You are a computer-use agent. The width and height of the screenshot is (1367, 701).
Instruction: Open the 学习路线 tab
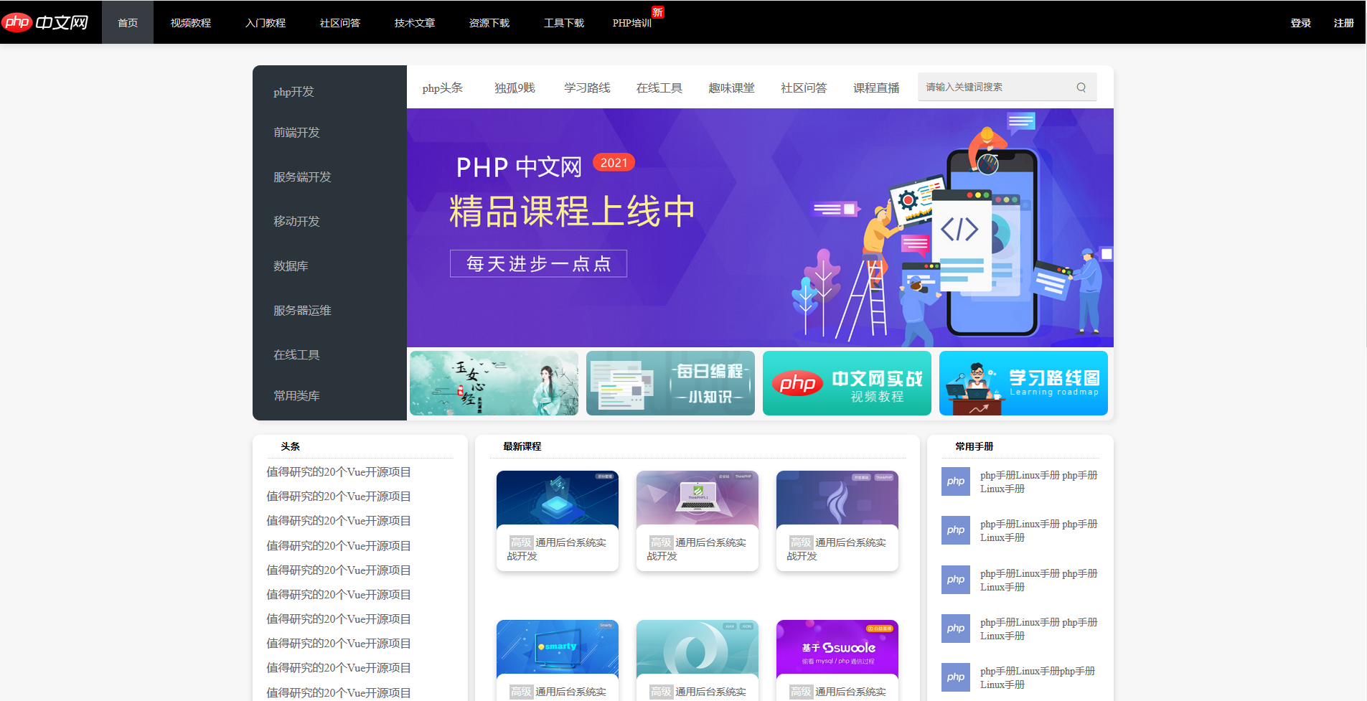[587, 88]
